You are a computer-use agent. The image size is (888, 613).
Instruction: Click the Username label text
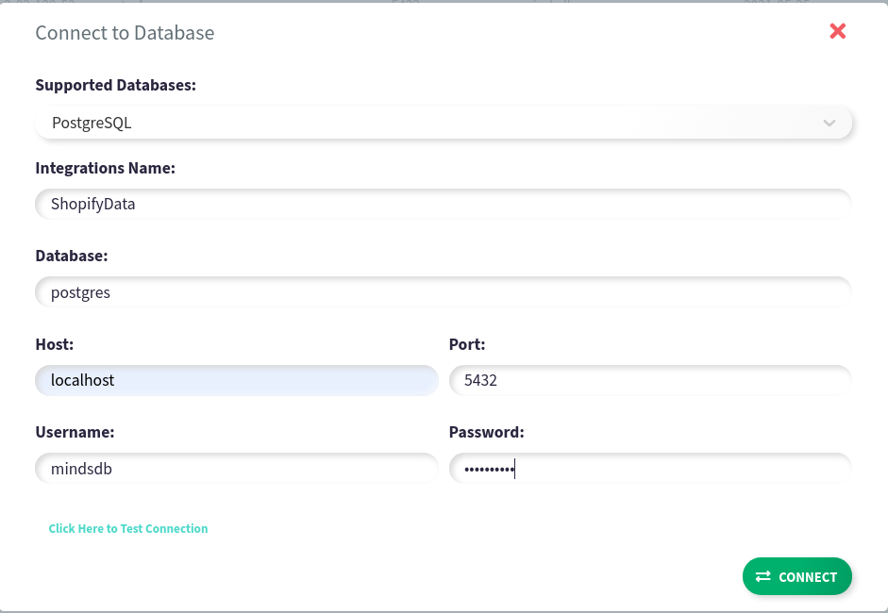[75, 432]
